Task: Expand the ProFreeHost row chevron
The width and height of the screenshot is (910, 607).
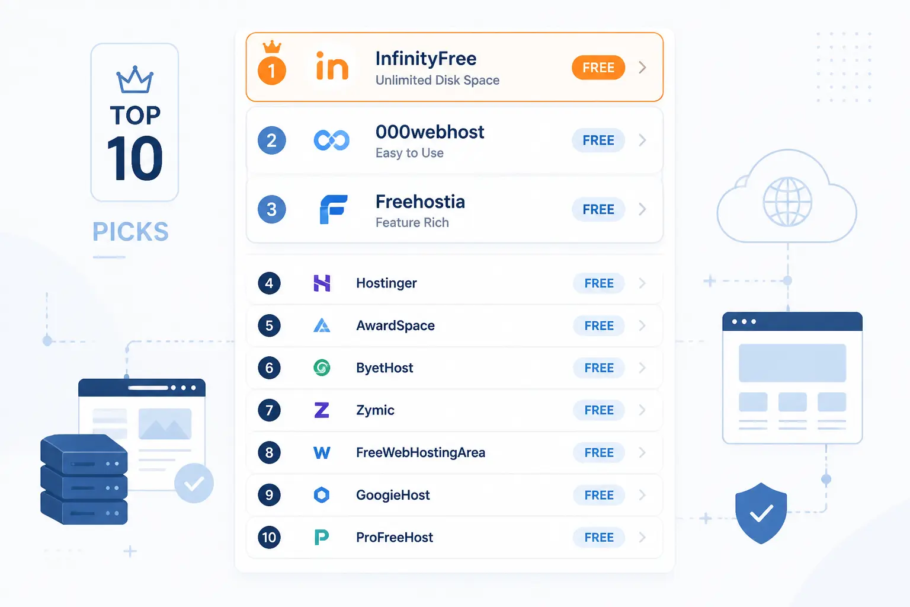Action: coord(642,538)
